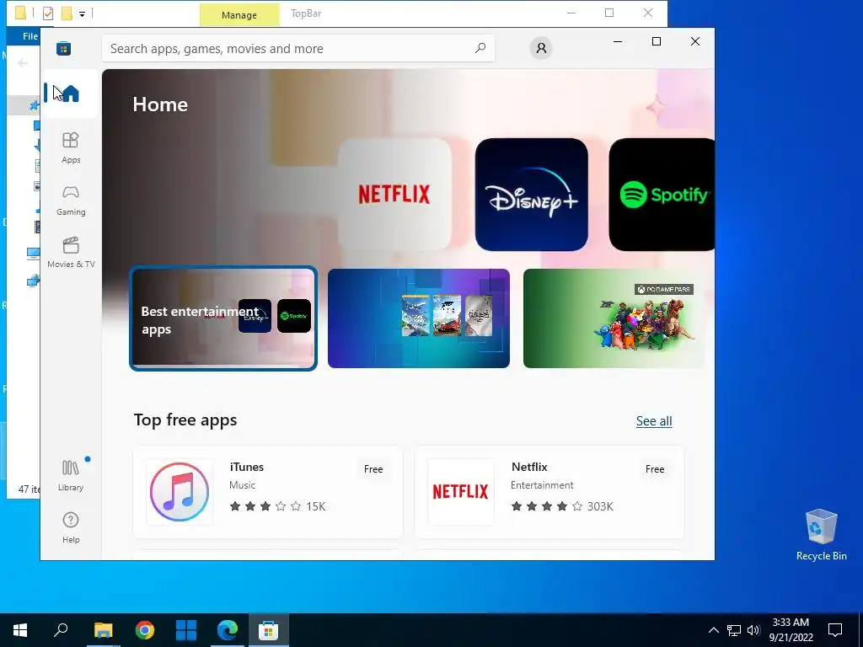The image size is (863, 647).
Task: Open the Netflix hero tile
Action: (394, 195)
